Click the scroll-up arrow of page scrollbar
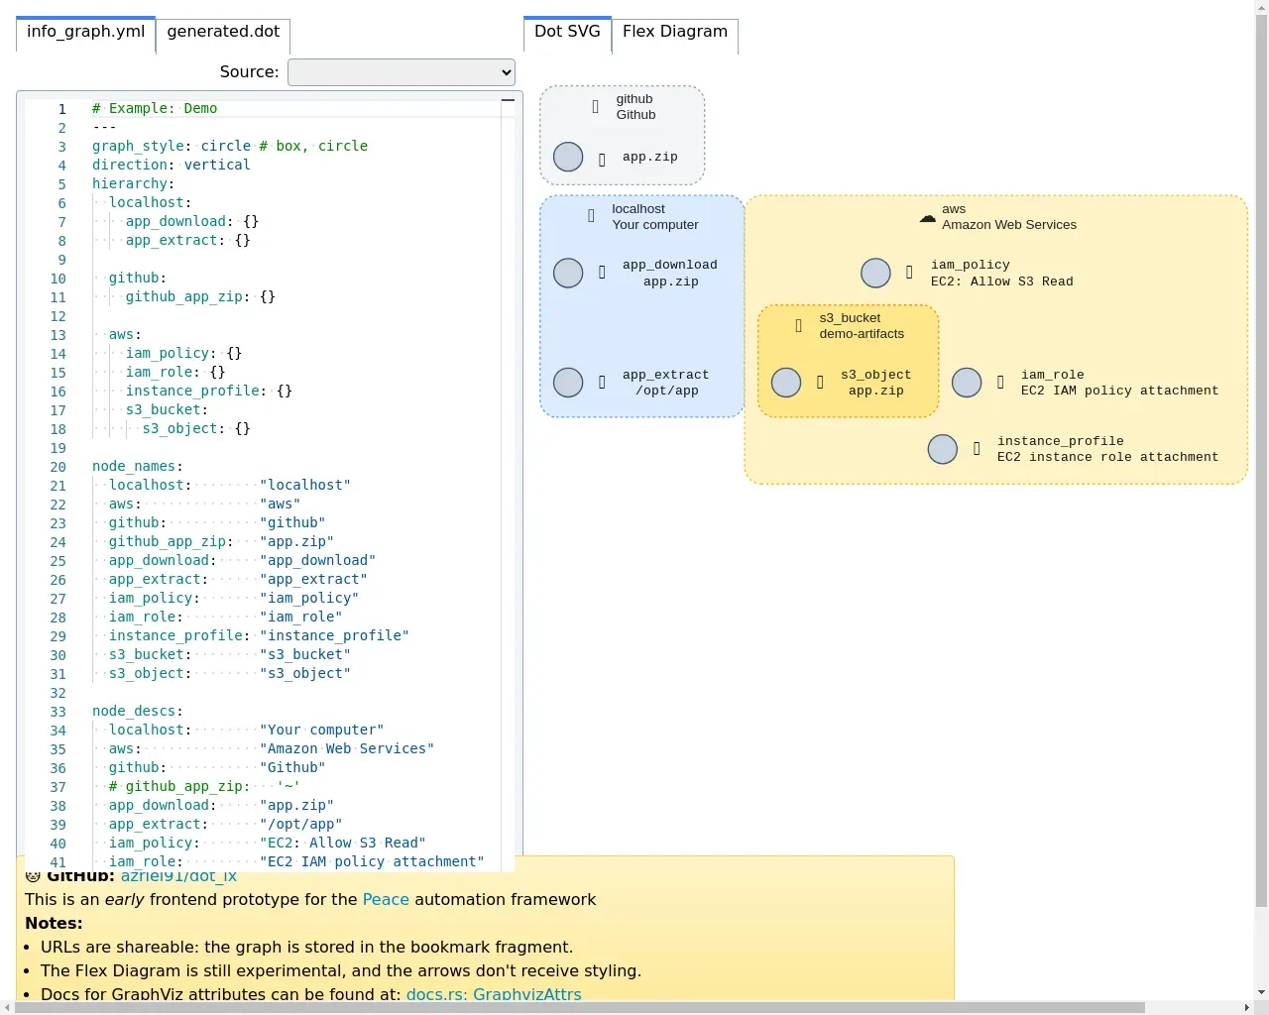This screenshot has width=1269, height=1015. click(1261, 7)
